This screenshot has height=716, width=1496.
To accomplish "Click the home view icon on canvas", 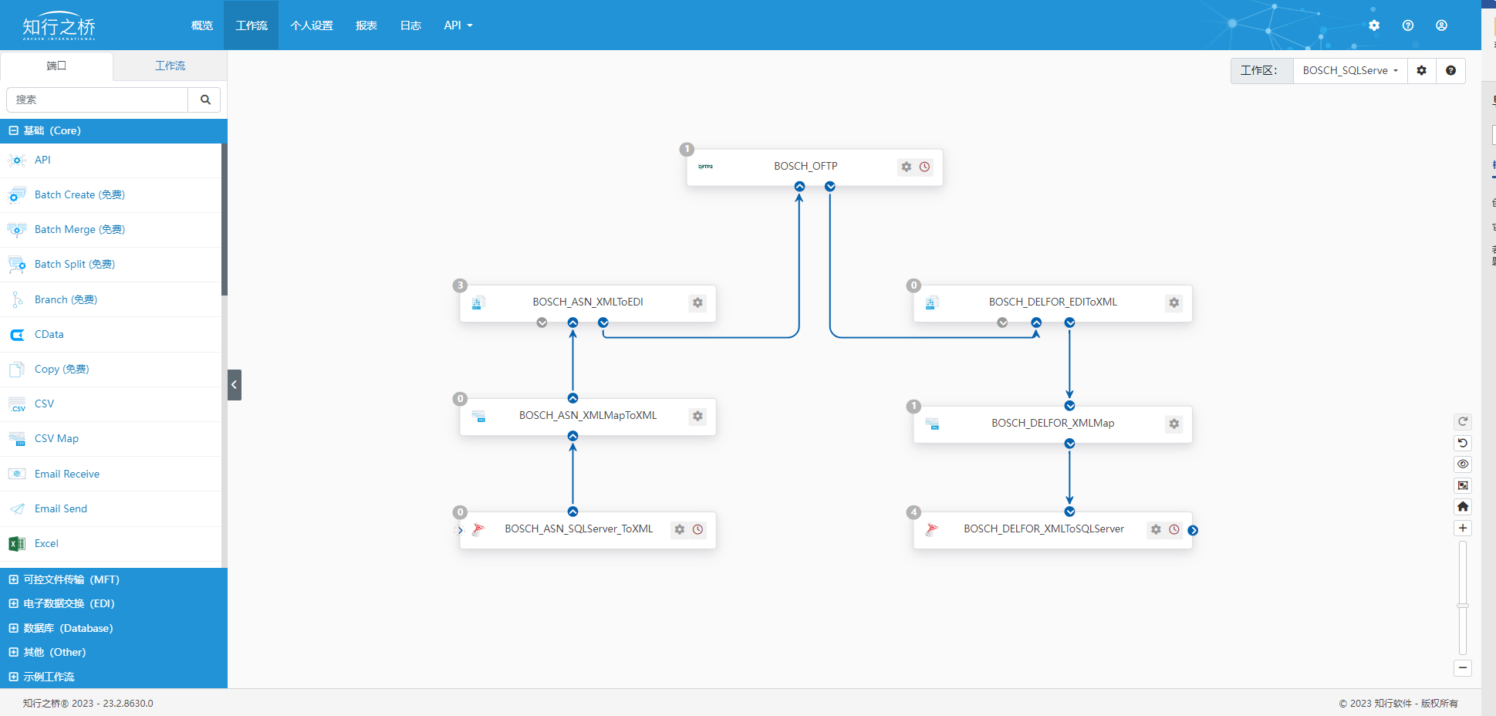I will (x=1463, y=507).
